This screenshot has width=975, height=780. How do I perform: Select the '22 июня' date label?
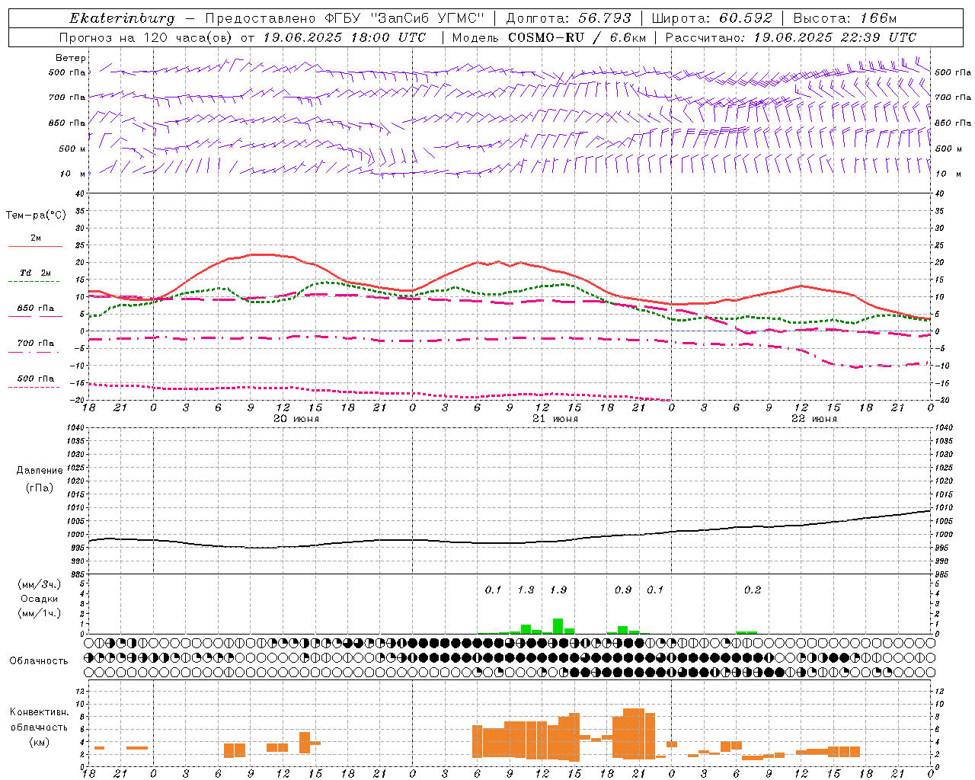click(814, 419)
